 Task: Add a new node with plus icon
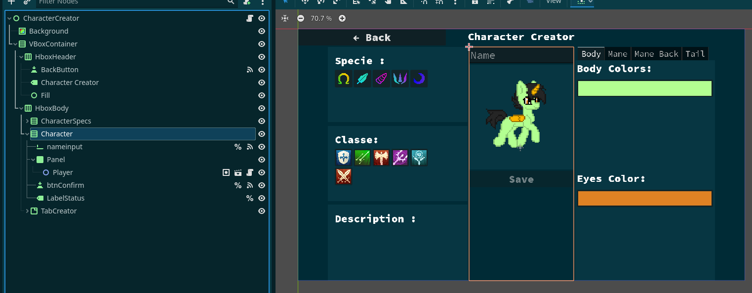point(11,2)
